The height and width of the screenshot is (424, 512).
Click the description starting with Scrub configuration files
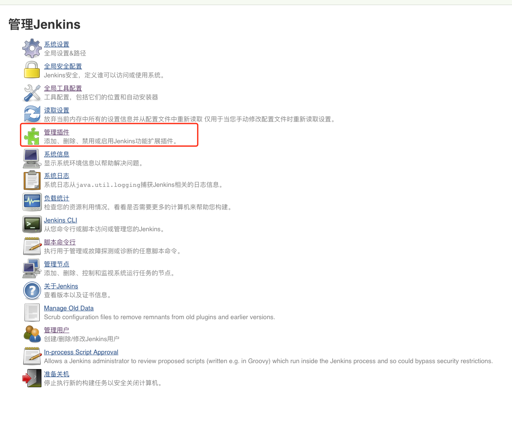click(x=159, y=317)
